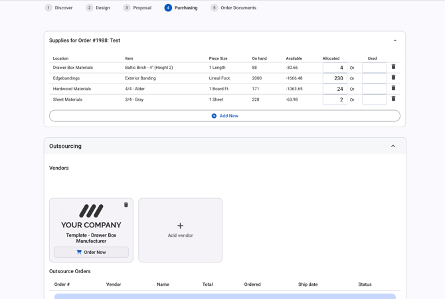
Task: Click the Vendor column header in Outsource Orders
Action: [x=114, y=284]
